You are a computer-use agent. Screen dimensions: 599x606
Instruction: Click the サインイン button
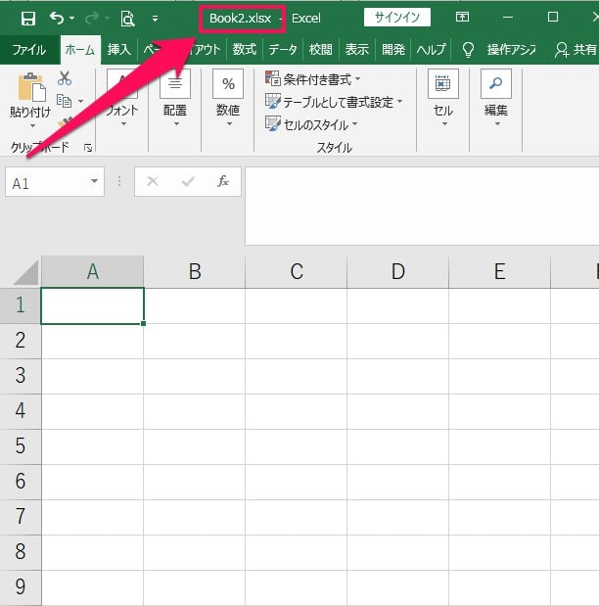(396, 18)
